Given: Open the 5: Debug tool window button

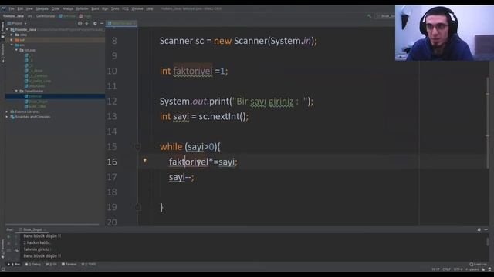Looking at the screenshot, I should [x=33, y=265].
